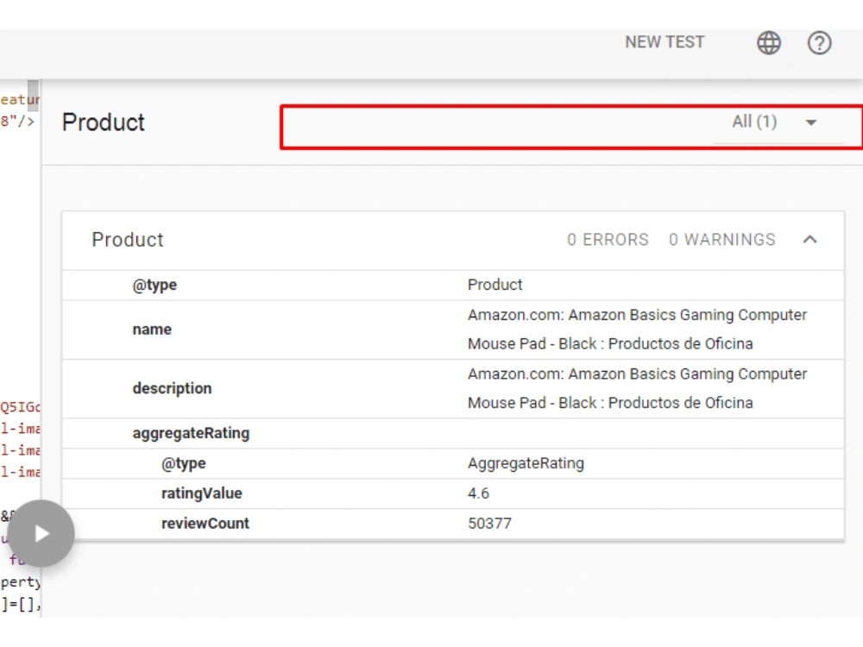
Task: Click the All (1) dropdown arrow
Action: (810, 122)
